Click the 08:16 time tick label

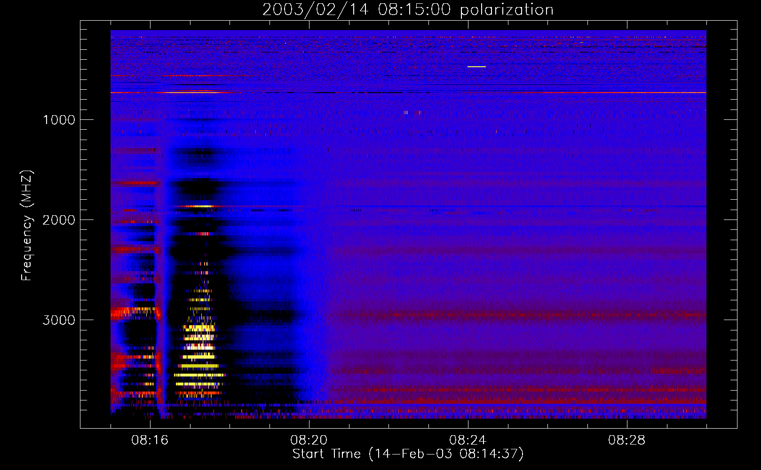coord(150,440)
